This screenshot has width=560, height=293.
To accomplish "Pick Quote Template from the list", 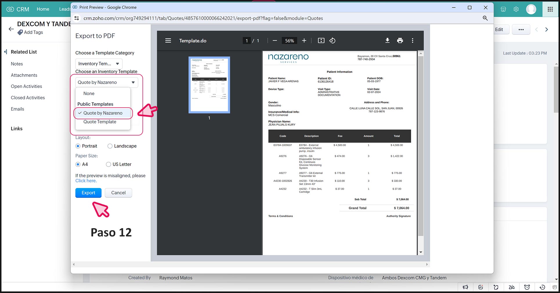I will click(x=100, y=122).
